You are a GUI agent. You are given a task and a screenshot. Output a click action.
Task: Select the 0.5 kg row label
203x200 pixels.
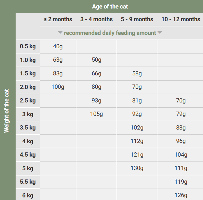[x=28, y=46]
